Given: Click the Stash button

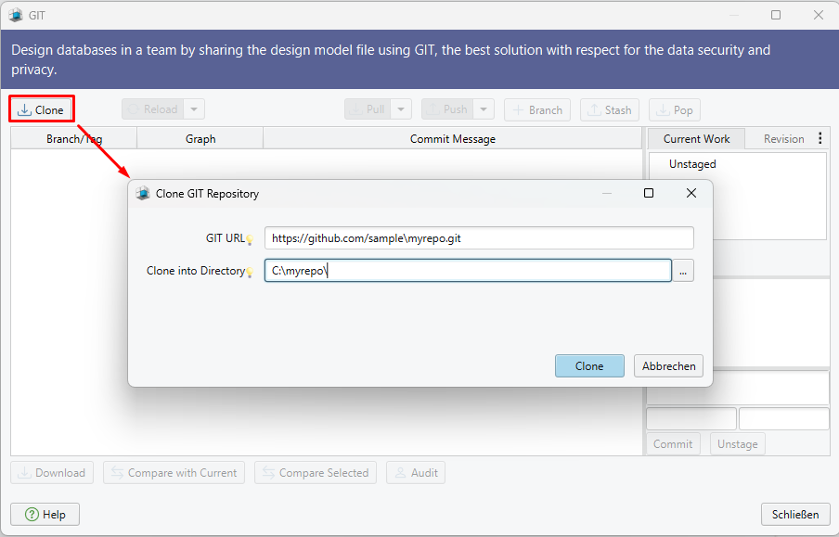Looking at the screenshot, I should click(x=610, y=109).
